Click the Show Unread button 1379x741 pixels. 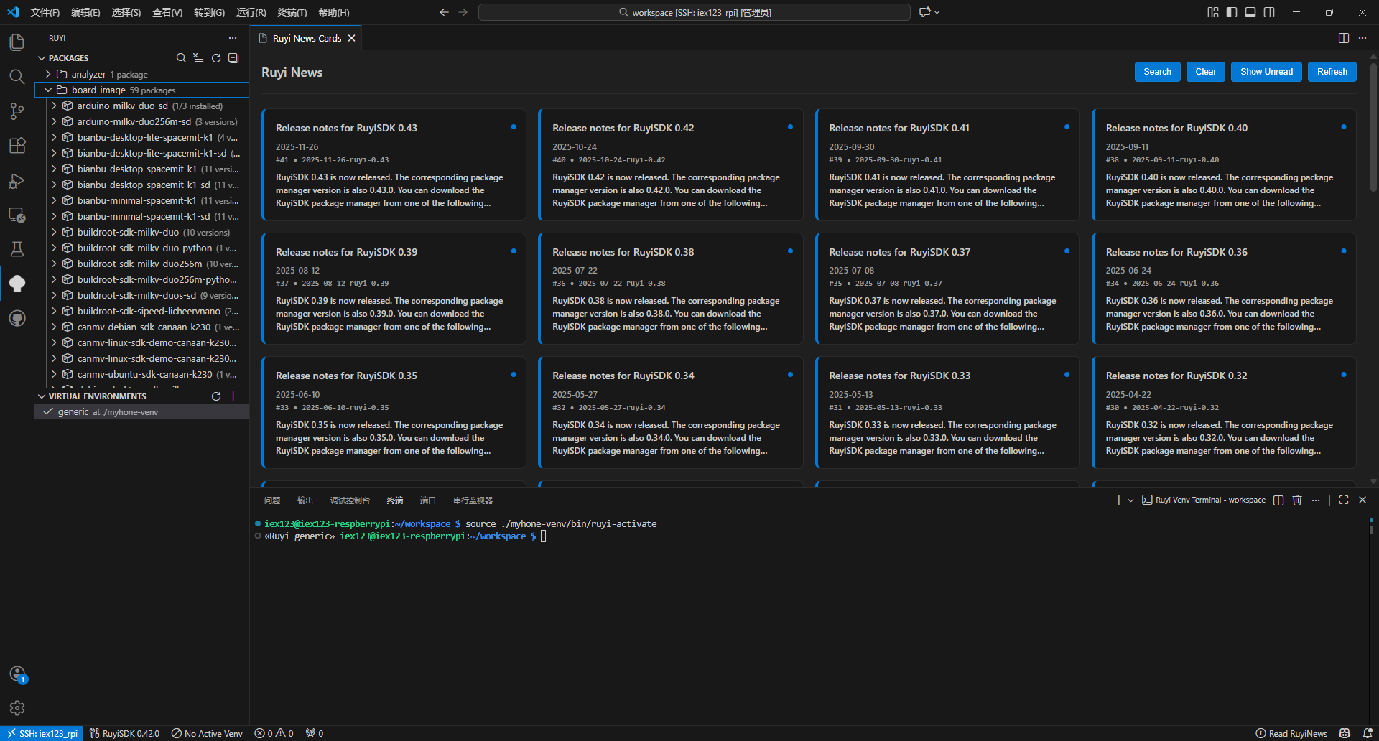1266,72
